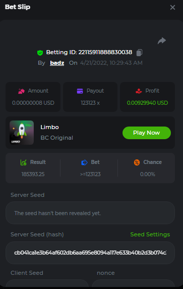This screenshot has height=289, width=183.
Task: Open the badz user profile link
Action: 57,63
